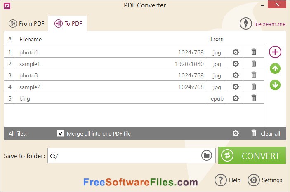Open settings gear for photo3 row

[x=236, y=75]
